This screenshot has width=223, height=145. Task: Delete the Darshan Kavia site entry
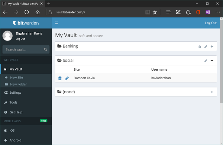coord(60,78)
